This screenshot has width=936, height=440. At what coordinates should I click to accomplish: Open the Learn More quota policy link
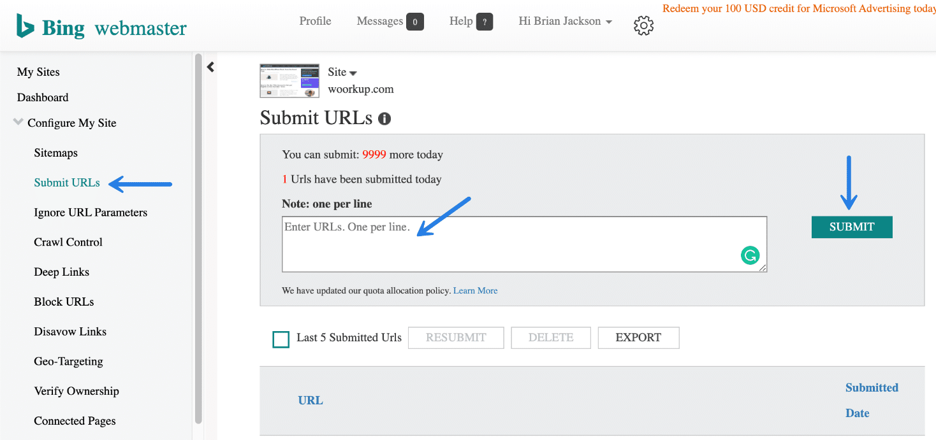coord(475,290)
